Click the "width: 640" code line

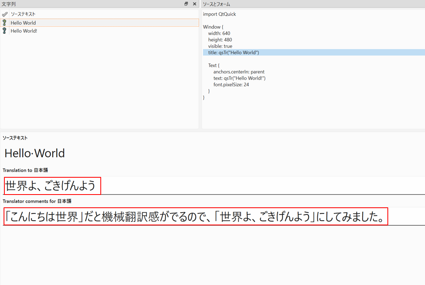coord(219,33)
